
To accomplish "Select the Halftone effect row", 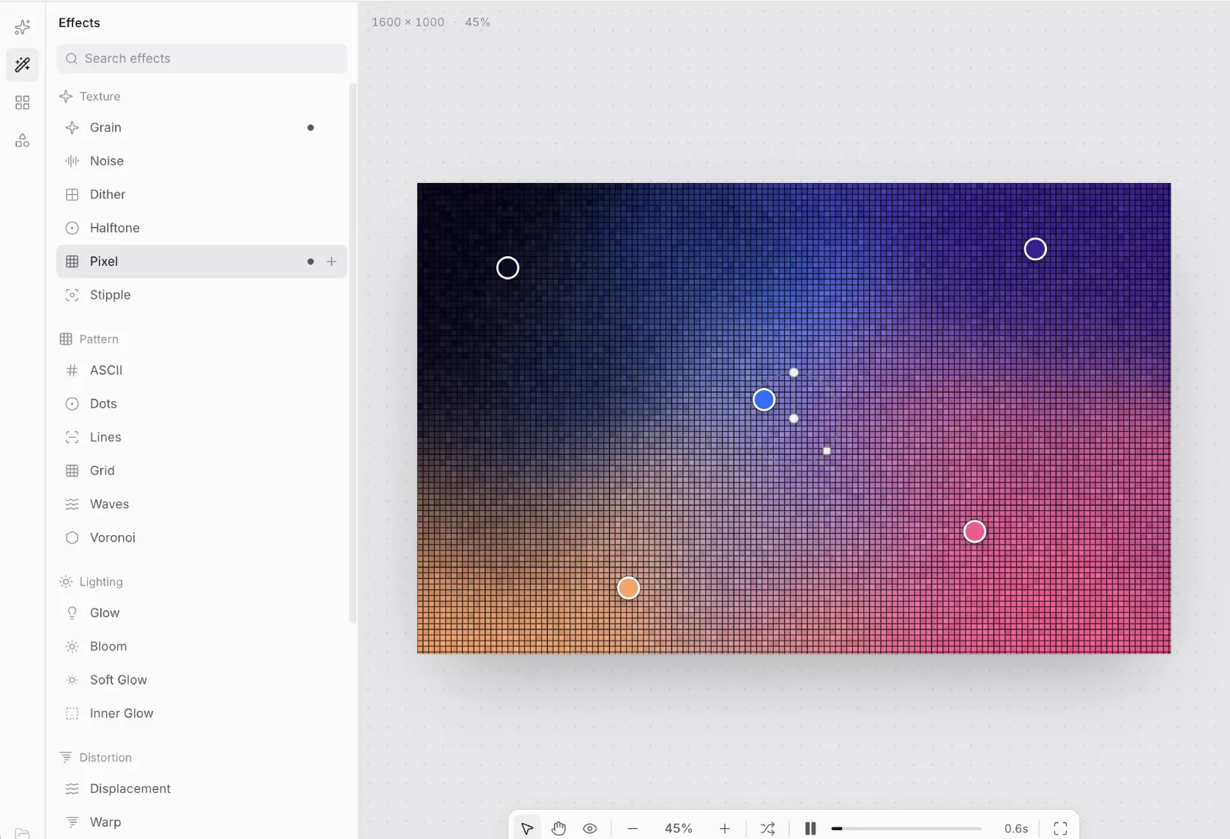I will pyautogui.click(x=202, y=228).
